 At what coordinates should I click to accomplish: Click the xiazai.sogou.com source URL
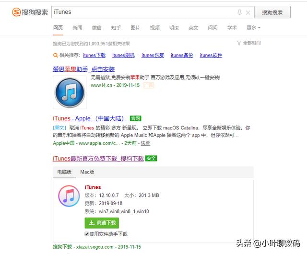click(95, 247)
